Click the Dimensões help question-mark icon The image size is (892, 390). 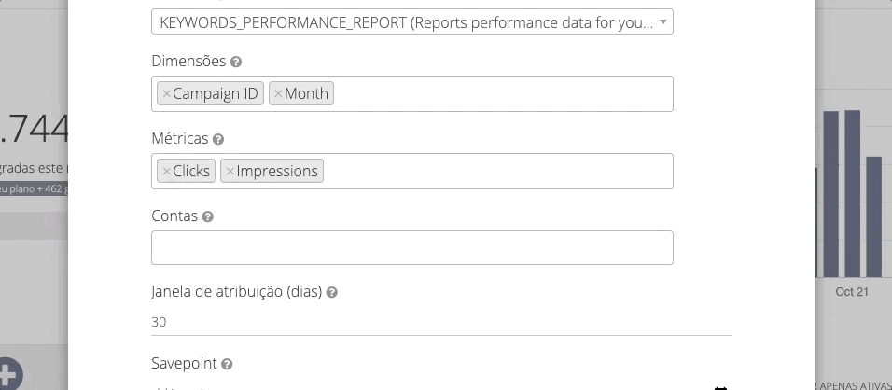click(x=236, y=62)
